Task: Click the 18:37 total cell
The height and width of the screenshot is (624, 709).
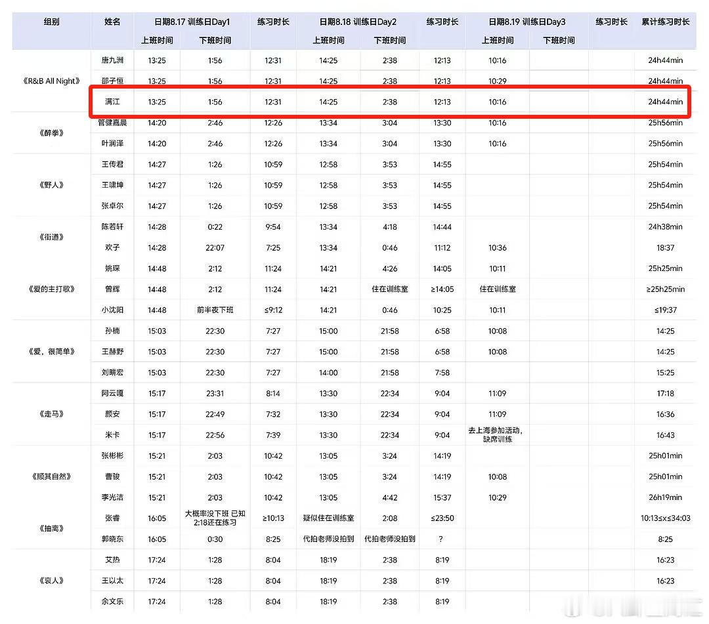Action: click(665, 247)
